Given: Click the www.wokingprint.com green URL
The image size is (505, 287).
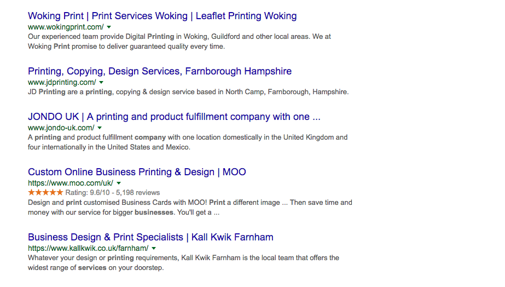Looking at the screenshot, I should (66, 27).
